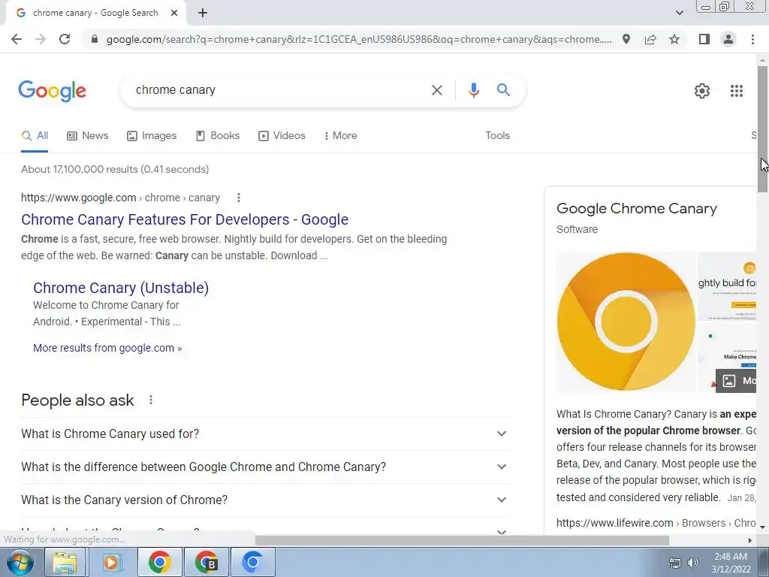769x577 pixels.
Task: Expand What is the Canary version of Chrome?
Action: 265,500
